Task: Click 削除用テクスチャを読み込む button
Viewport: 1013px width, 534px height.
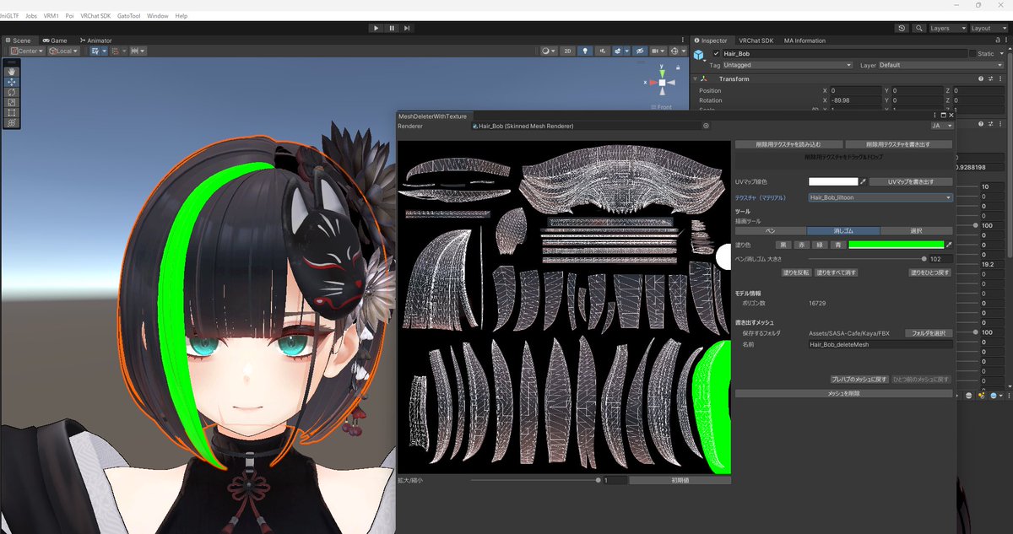Action: pyautogui.click(x=788, y=144)
